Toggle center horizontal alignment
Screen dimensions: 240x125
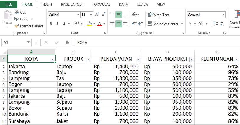point(119,24)
